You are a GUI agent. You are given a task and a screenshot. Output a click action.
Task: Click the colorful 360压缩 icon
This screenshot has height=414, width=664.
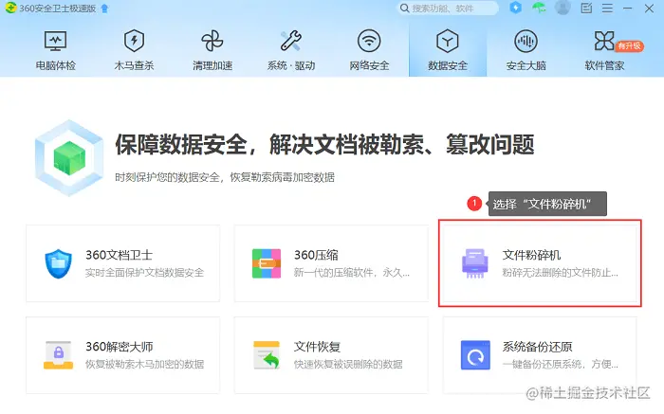pyautogui.click(x=267, y=263)
